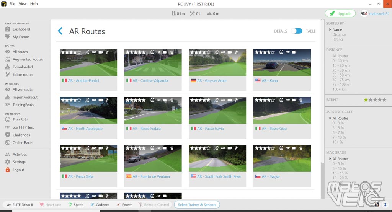Open the Activities people icon
This screenshot has height=212, width=392.
coord(8,155)
